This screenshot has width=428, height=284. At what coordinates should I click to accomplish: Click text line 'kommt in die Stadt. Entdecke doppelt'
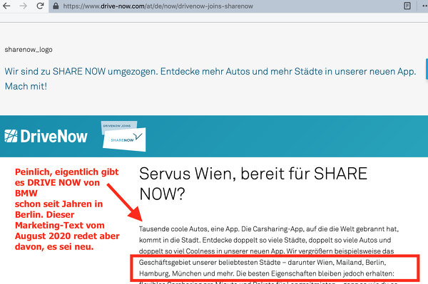point(265,240)
